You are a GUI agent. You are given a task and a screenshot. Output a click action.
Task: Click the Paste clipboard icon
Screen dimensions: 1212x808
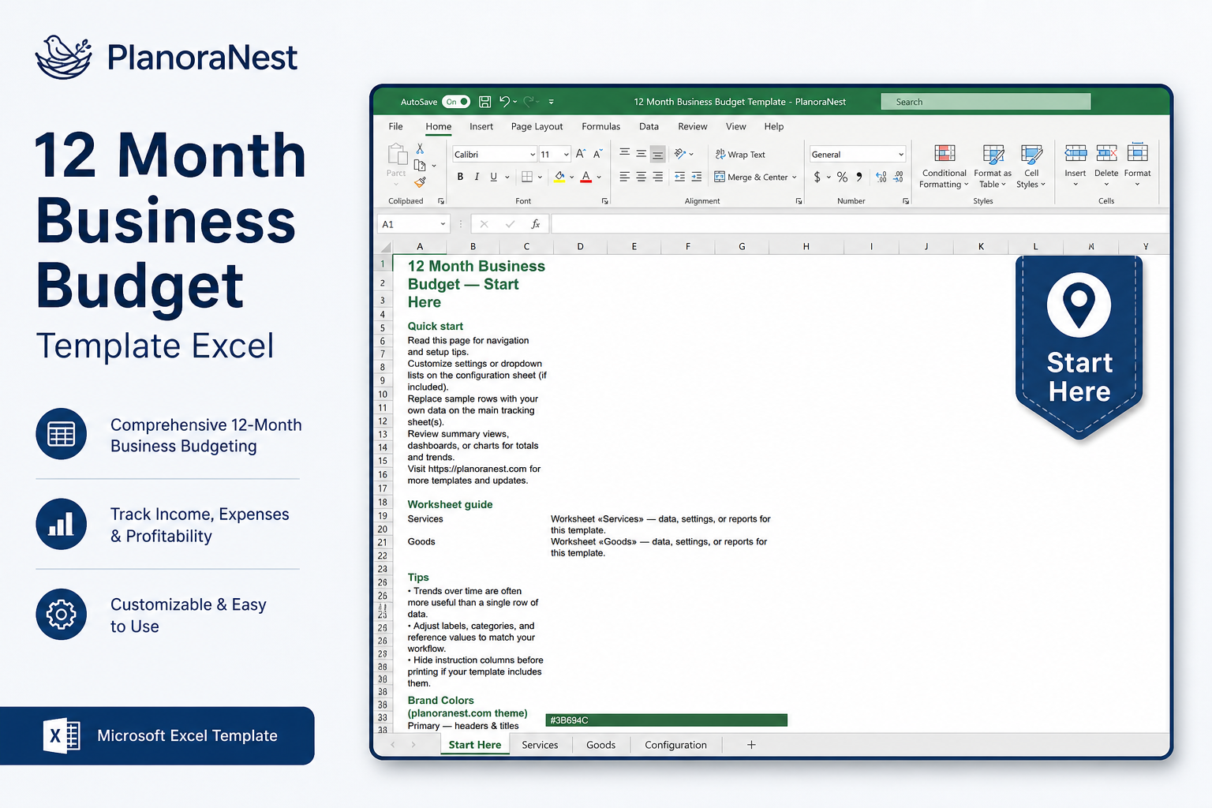point(397,154)
